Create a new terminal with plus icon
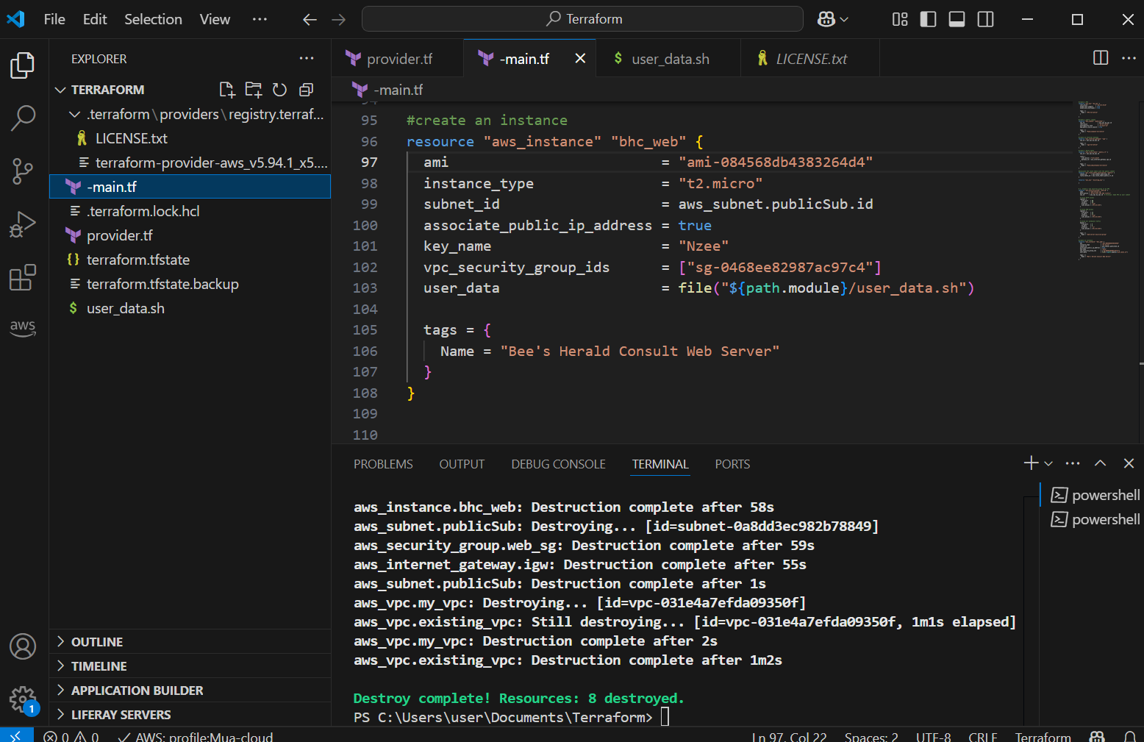 tap(1031, 463)
